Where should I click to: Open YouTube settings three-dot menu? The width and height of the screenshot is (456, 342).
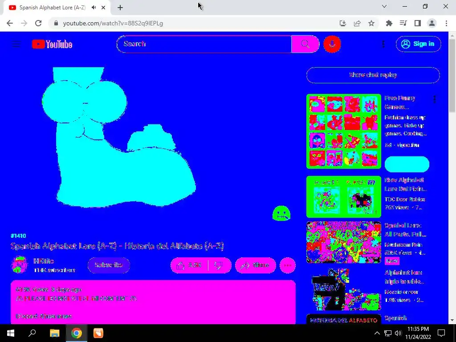pyautogui.click(x=383, y=44)
